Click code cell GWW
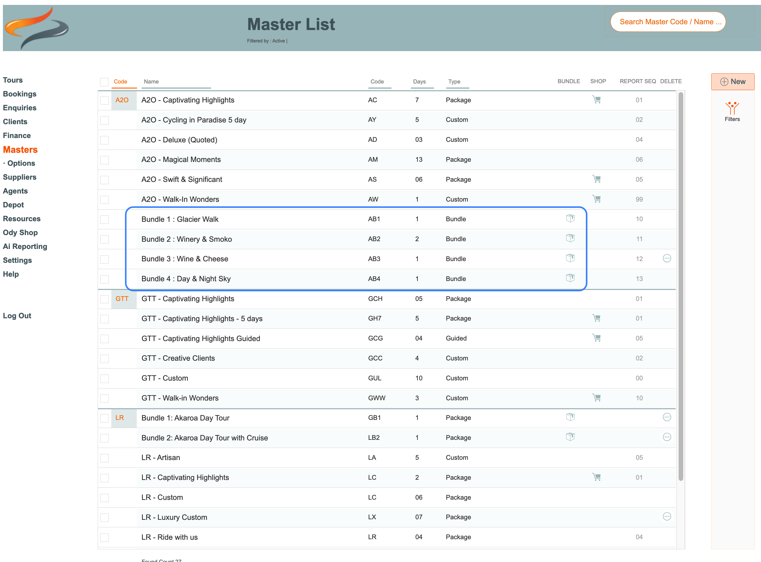 click(x=376, y=398)
